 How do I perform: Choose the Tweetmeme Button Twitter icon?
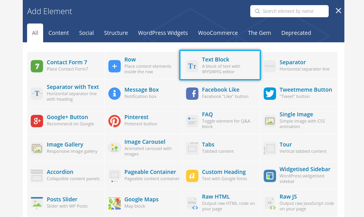pyautogui.click(x=270, y=94)
